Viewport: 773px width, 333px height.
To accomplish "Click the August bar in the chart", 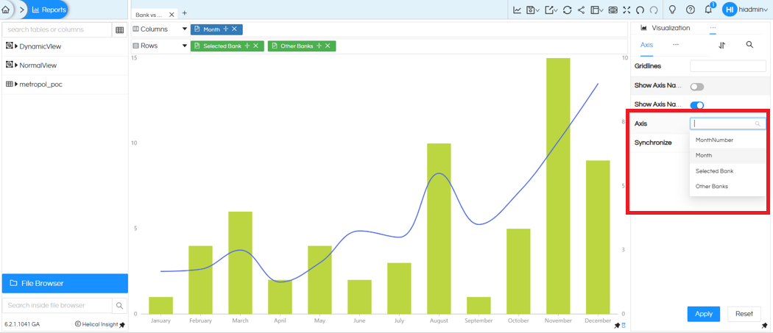I will point(439,229).
